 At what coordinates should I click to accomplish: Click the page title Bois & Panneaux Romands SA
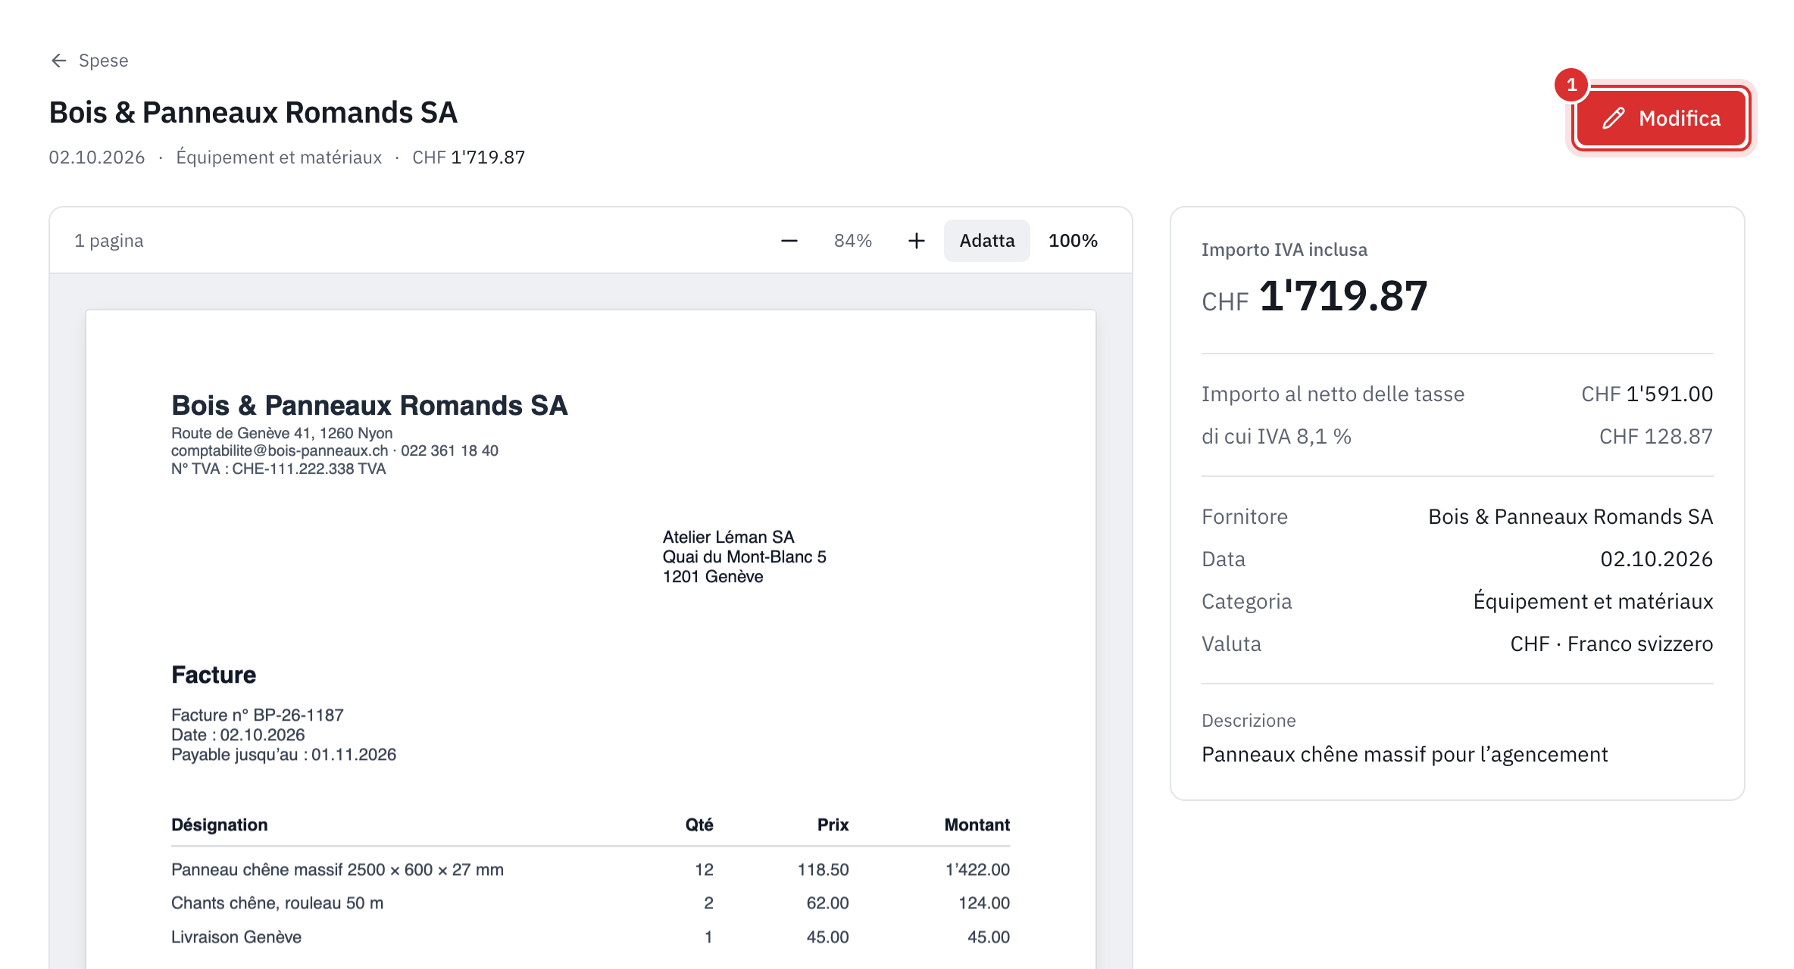[x=253, y=112]
